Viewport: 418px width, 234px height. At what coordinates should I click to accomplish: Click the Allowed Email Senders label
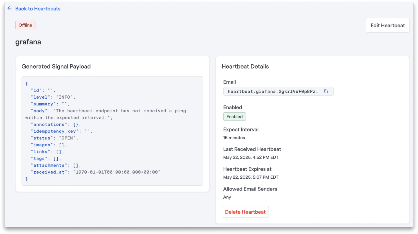[250, 189]
